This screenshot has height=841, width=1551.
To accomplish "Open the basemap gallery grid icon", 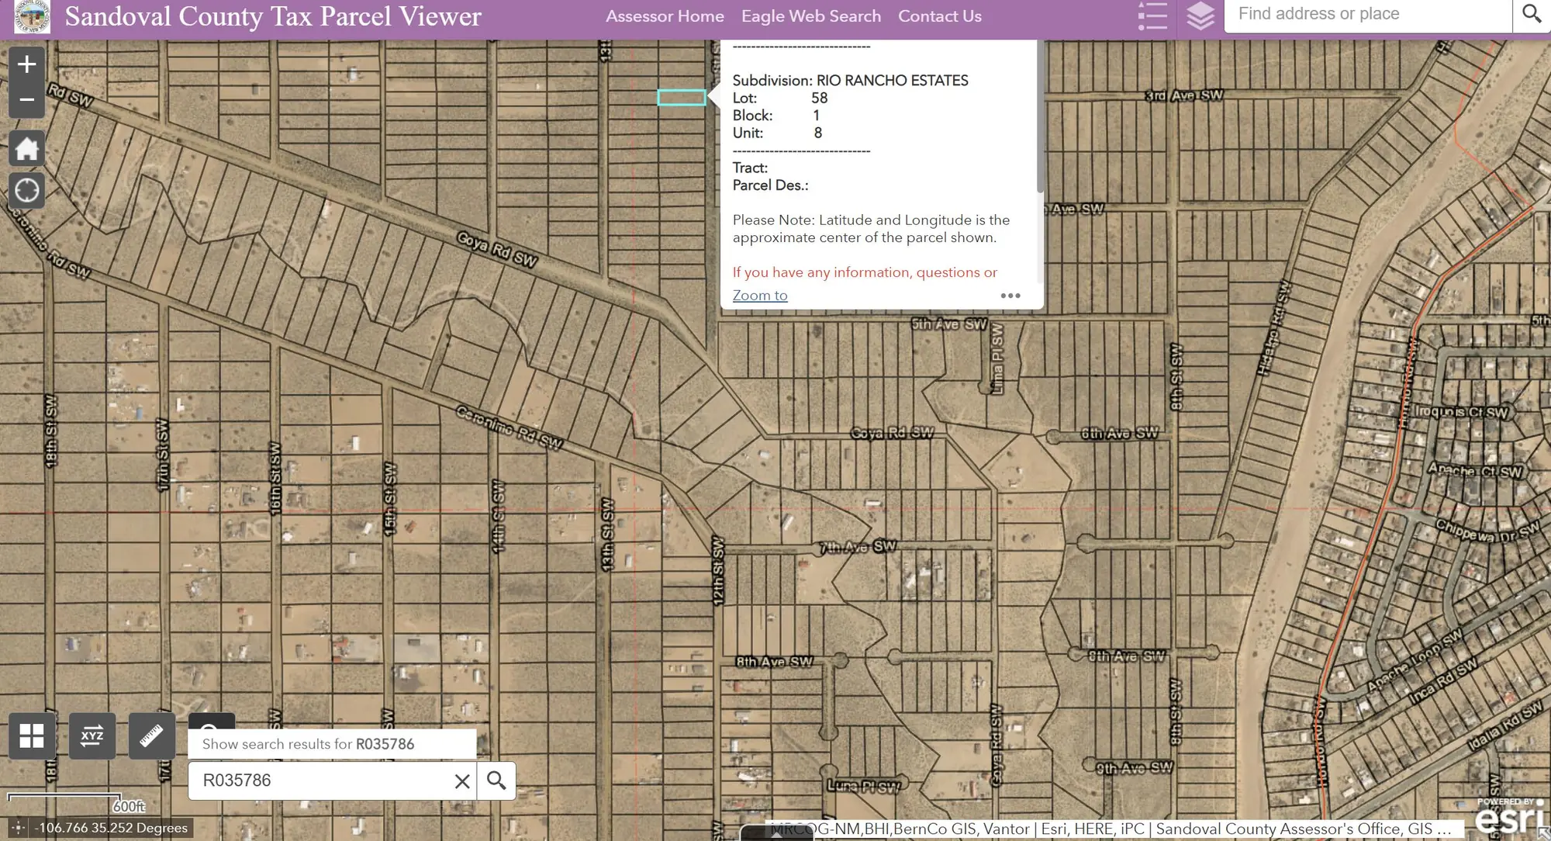I will [x=32, y=735].
